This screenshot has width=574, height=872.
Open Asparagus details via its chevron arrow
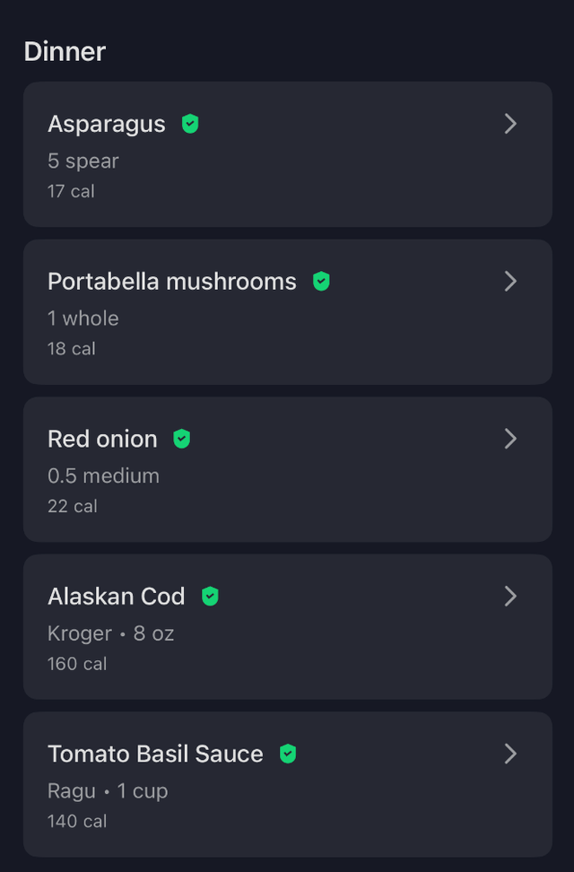(510, 124)
